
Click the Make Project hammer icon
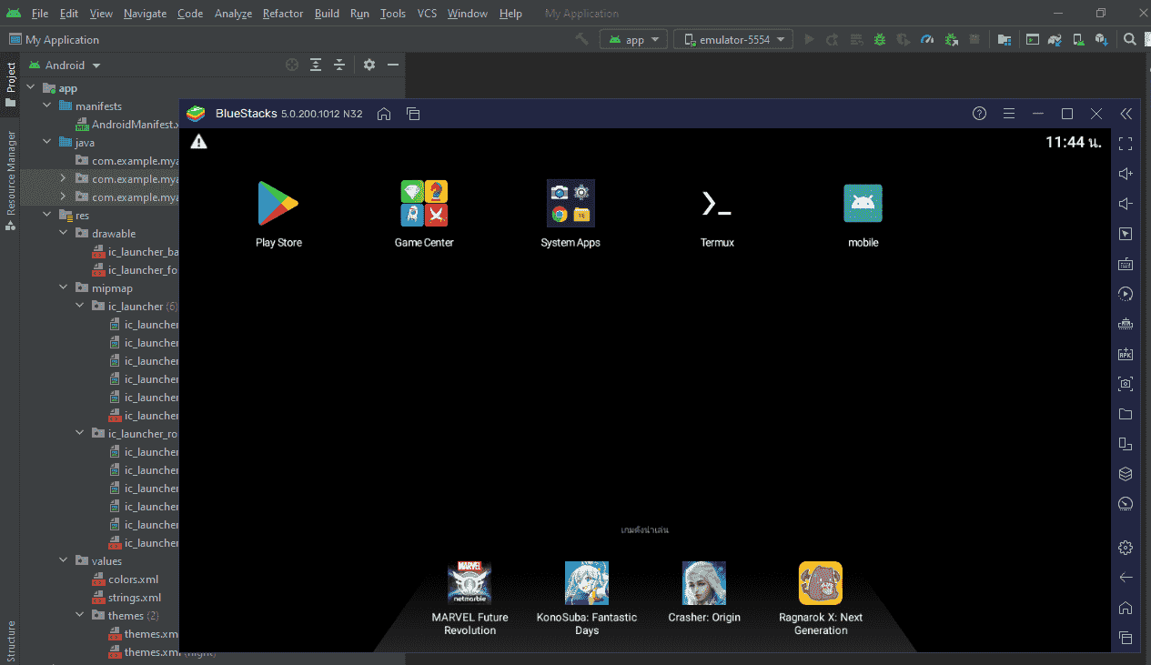coord(582,39)
